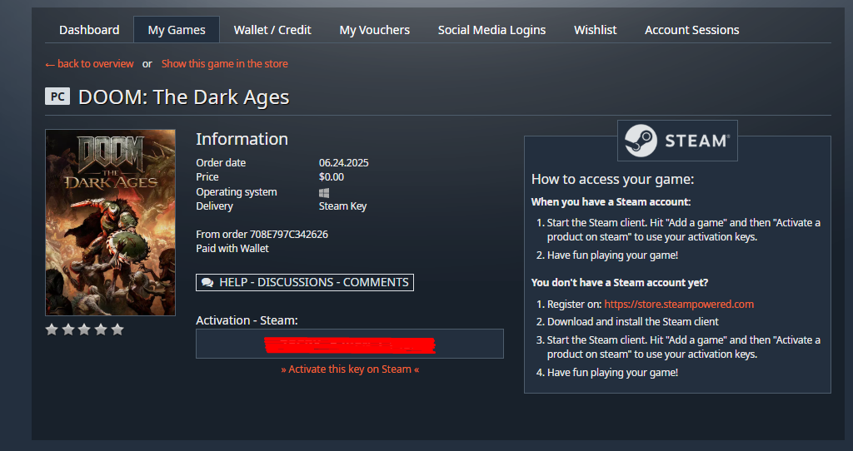Viewport: 853px width, 451px height.
Task: Click the How to access your game heading
Action: [612, 179]
